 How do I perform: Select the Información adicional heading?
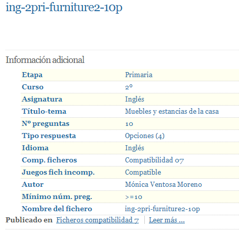(45, 60)
